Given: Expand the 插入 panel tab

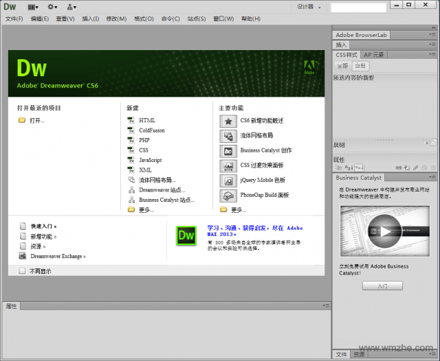Looking at the screenshot, I should pos(341,45).
